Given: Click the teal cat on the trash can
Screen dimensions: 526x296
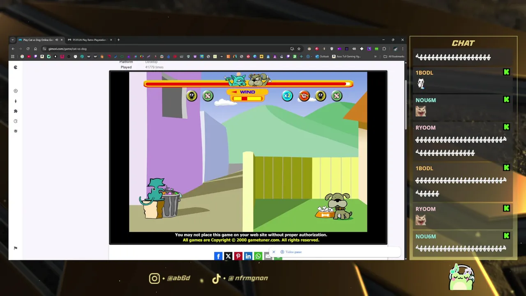Looking at the screenshot, I should coord(155,192).
